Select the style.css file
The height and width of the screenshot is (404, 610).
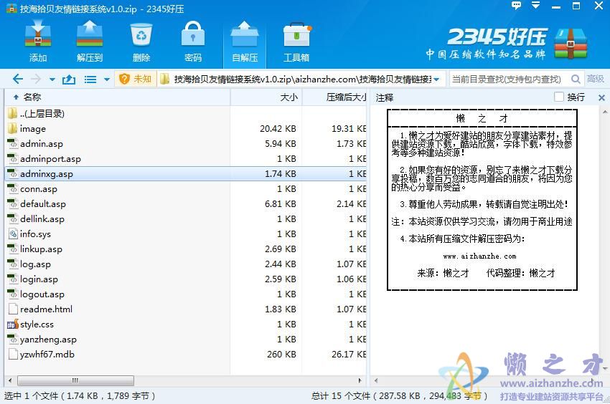tap(186, 324)
